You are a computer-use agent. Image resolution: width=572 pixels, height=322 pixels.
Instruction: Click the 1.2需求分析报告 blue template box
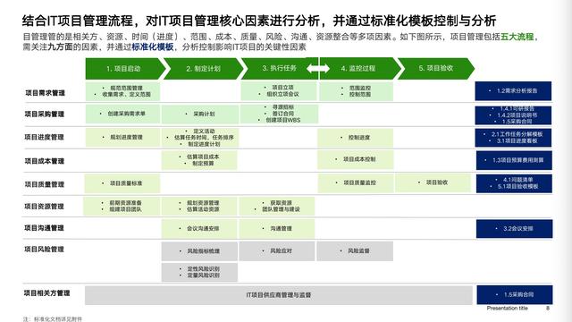[513, 91]
